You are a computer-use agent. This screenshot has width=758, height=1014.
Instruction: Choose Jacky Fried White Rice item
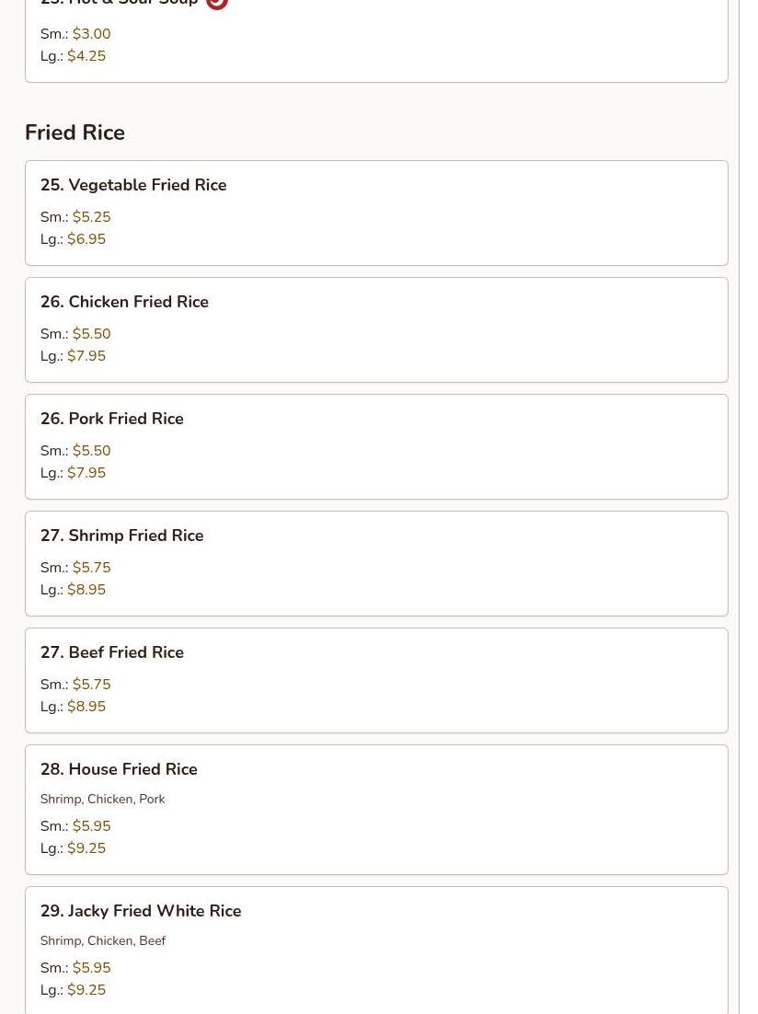coord(376,950)
